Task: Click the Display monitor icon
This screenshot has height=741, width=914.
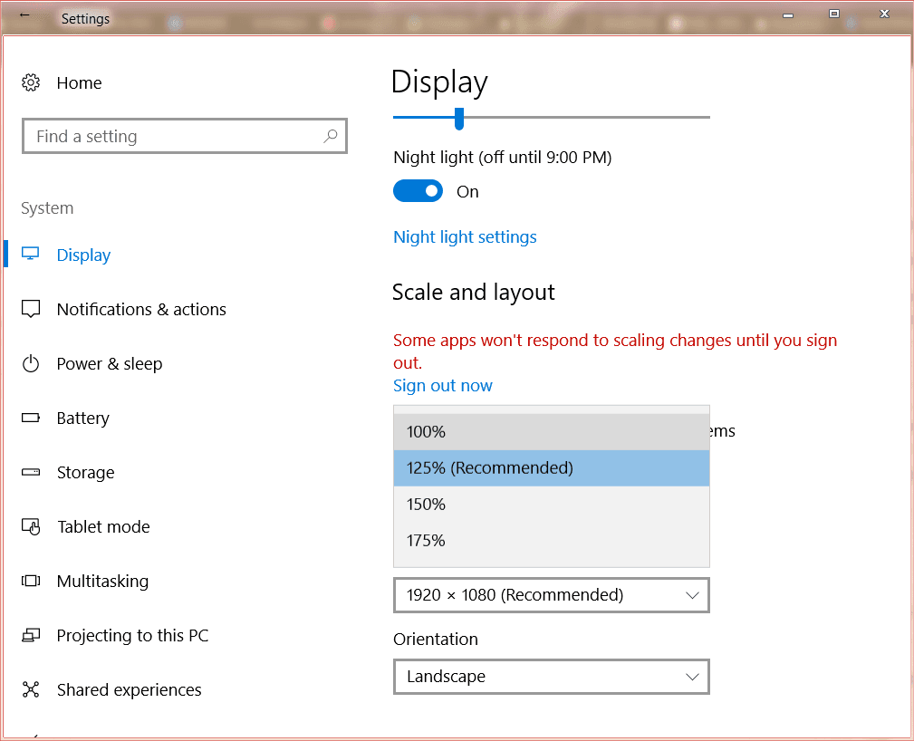Action: 30,254
